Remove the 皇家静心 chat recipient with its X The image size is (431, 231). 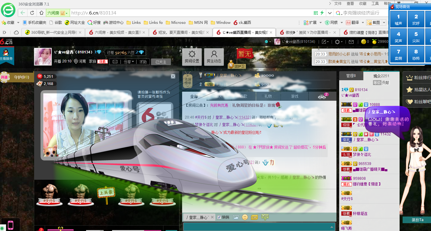[212, 217]
